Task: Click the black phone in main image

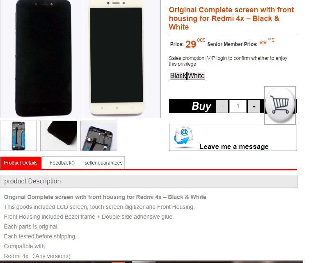Action: (x=43, y=58)
